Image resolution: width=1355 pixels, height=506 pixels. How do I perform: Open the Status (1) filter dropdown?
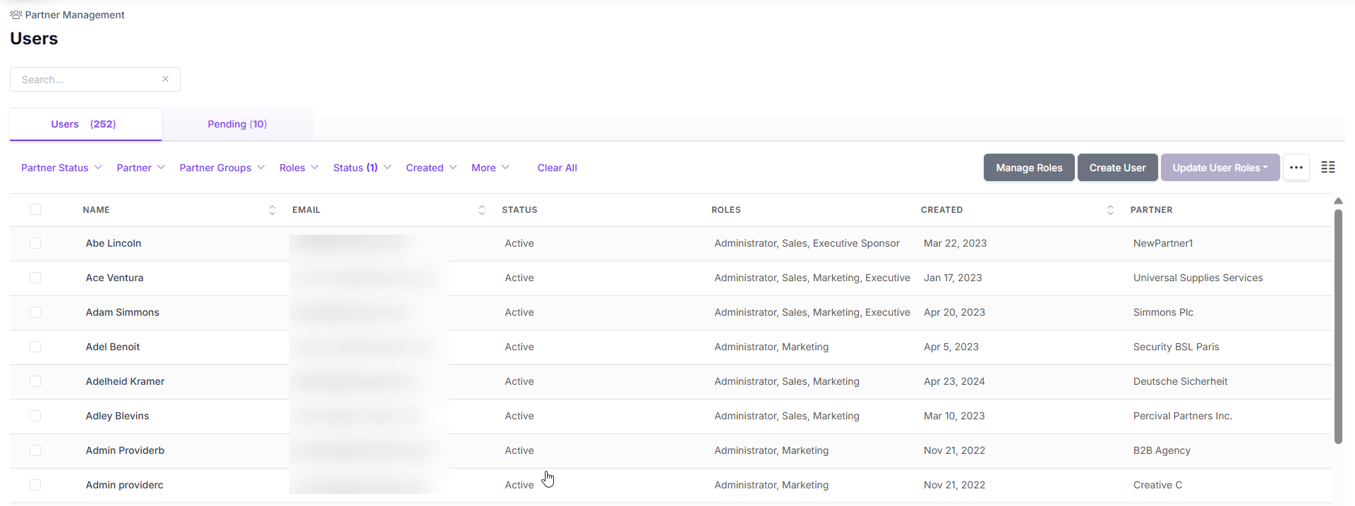tap(362, 168)
